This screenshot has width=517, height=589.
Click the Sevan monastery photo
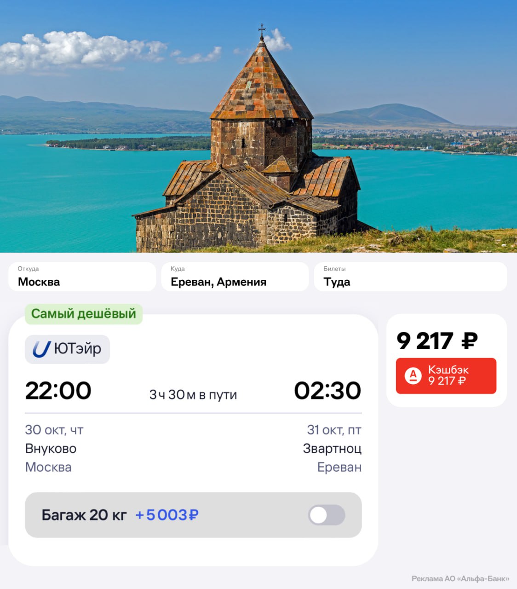click(258, 126)
